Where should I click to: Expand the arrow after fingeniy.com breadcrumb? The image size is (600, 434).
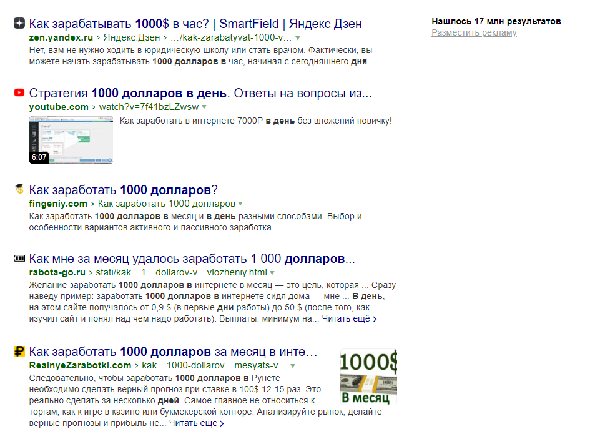240,204
